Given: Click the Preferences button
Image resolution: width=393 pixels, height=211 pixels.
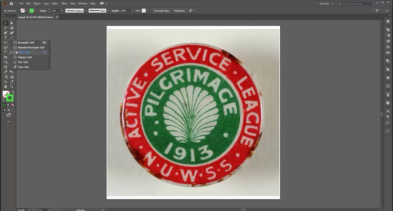Looking at the screenshot, I should click(x=179, y=11).
